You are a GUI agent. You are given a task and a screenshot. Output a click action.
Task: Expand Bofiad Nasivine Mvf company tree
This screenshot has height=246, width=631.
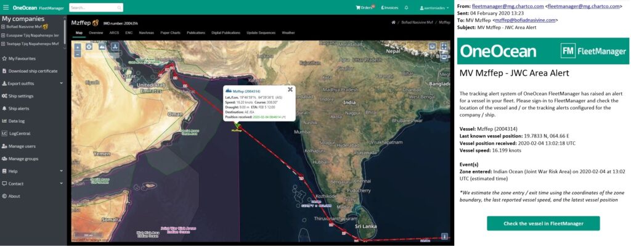[3, 27]
